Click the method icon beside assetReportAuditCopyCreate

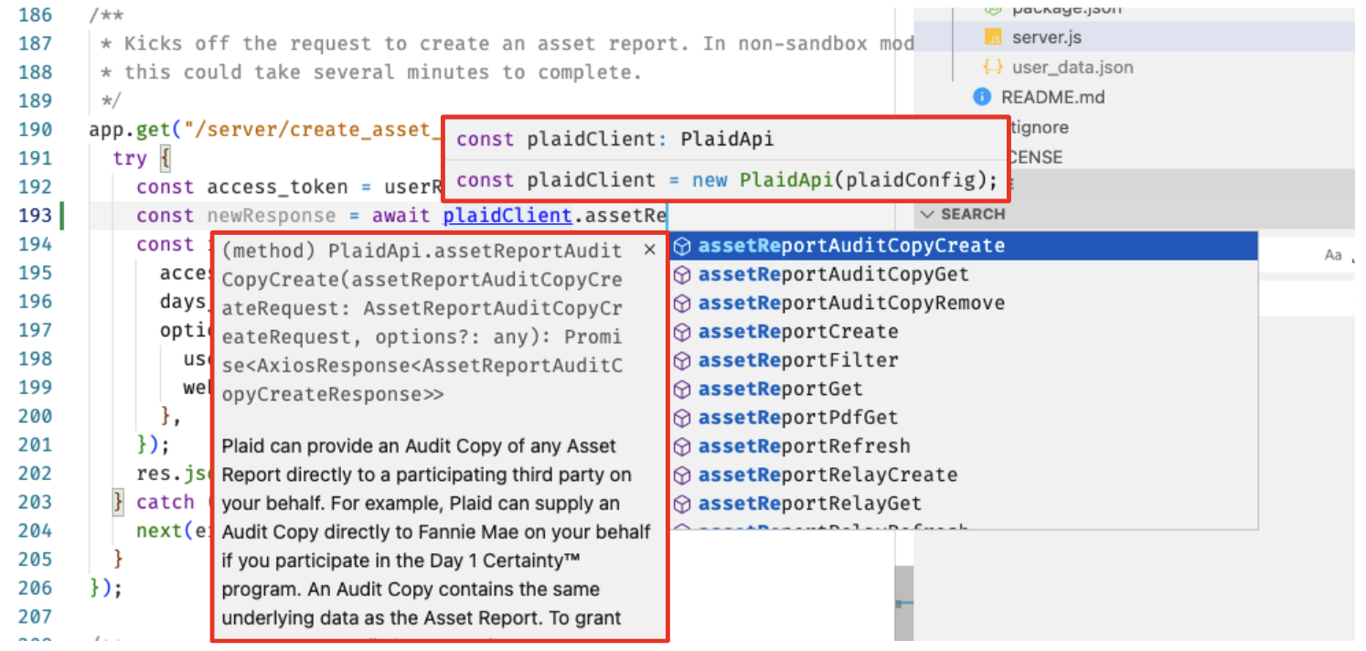(x=681, y=246)
